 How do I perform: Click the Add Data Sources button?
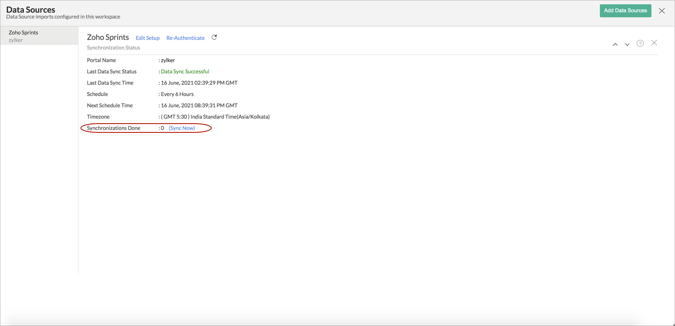[x=626, y=10]
